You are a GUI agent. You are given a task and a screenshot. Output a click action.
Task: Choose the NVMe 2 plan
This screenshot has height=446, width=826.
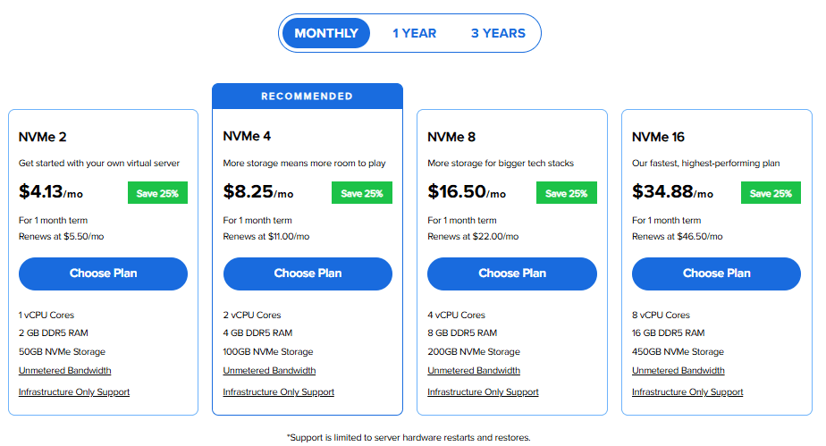[x=103, y=273]
